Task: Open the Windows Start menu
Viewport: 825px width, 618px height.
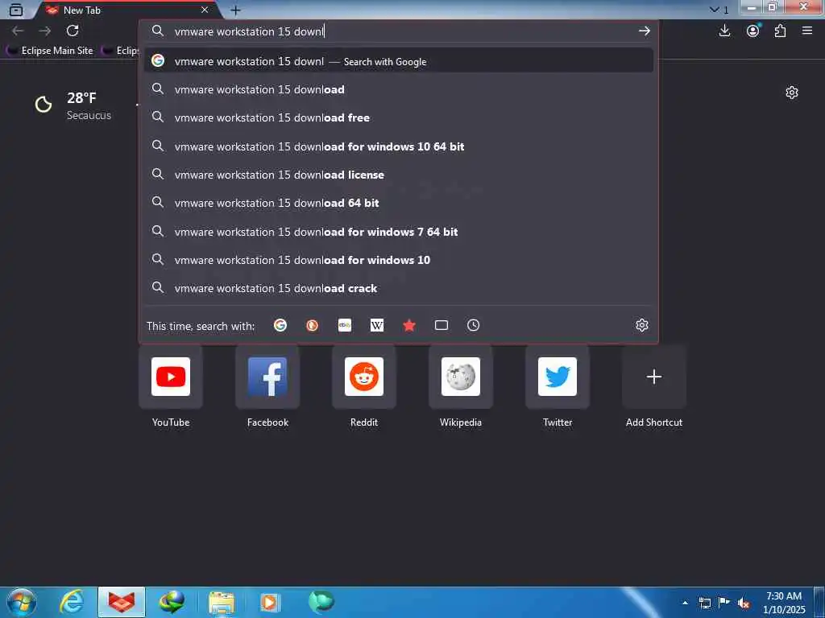Action: coord(22,602)
